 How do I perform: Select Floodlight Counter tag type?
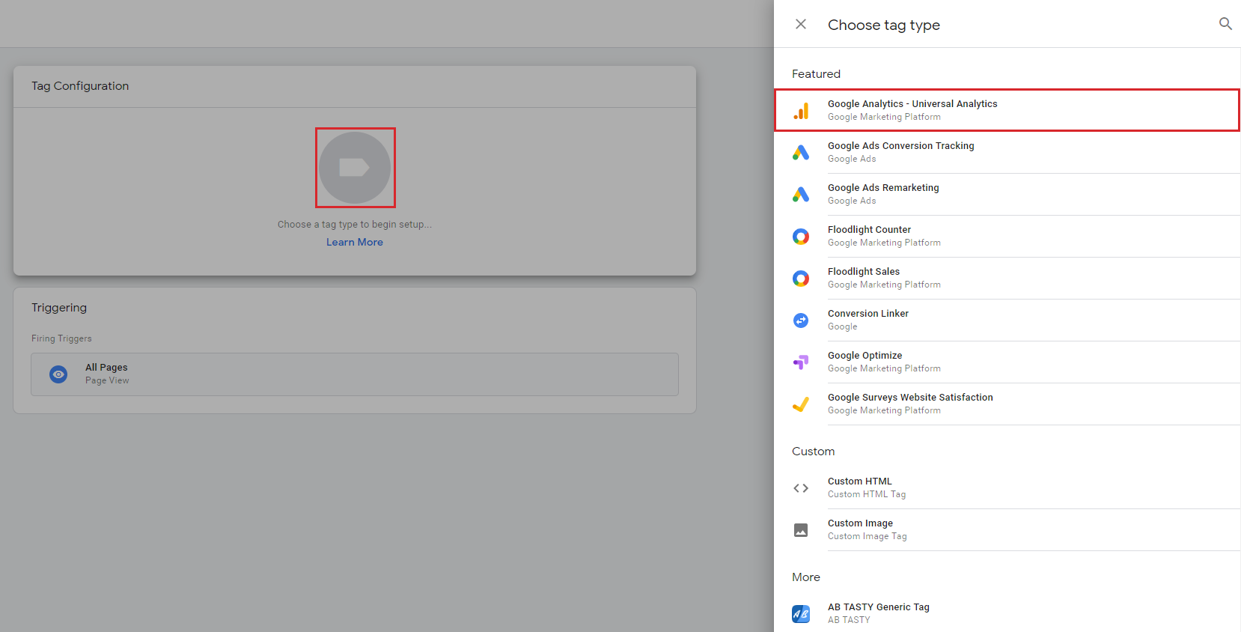pos(1007,237)
